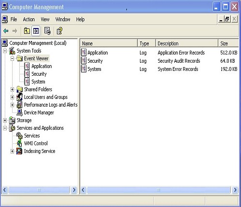Select Security log in the tree
Screen dimensions: 241x207
(39, 74)
